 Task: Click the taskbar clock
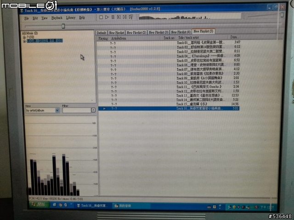point(267,207)
